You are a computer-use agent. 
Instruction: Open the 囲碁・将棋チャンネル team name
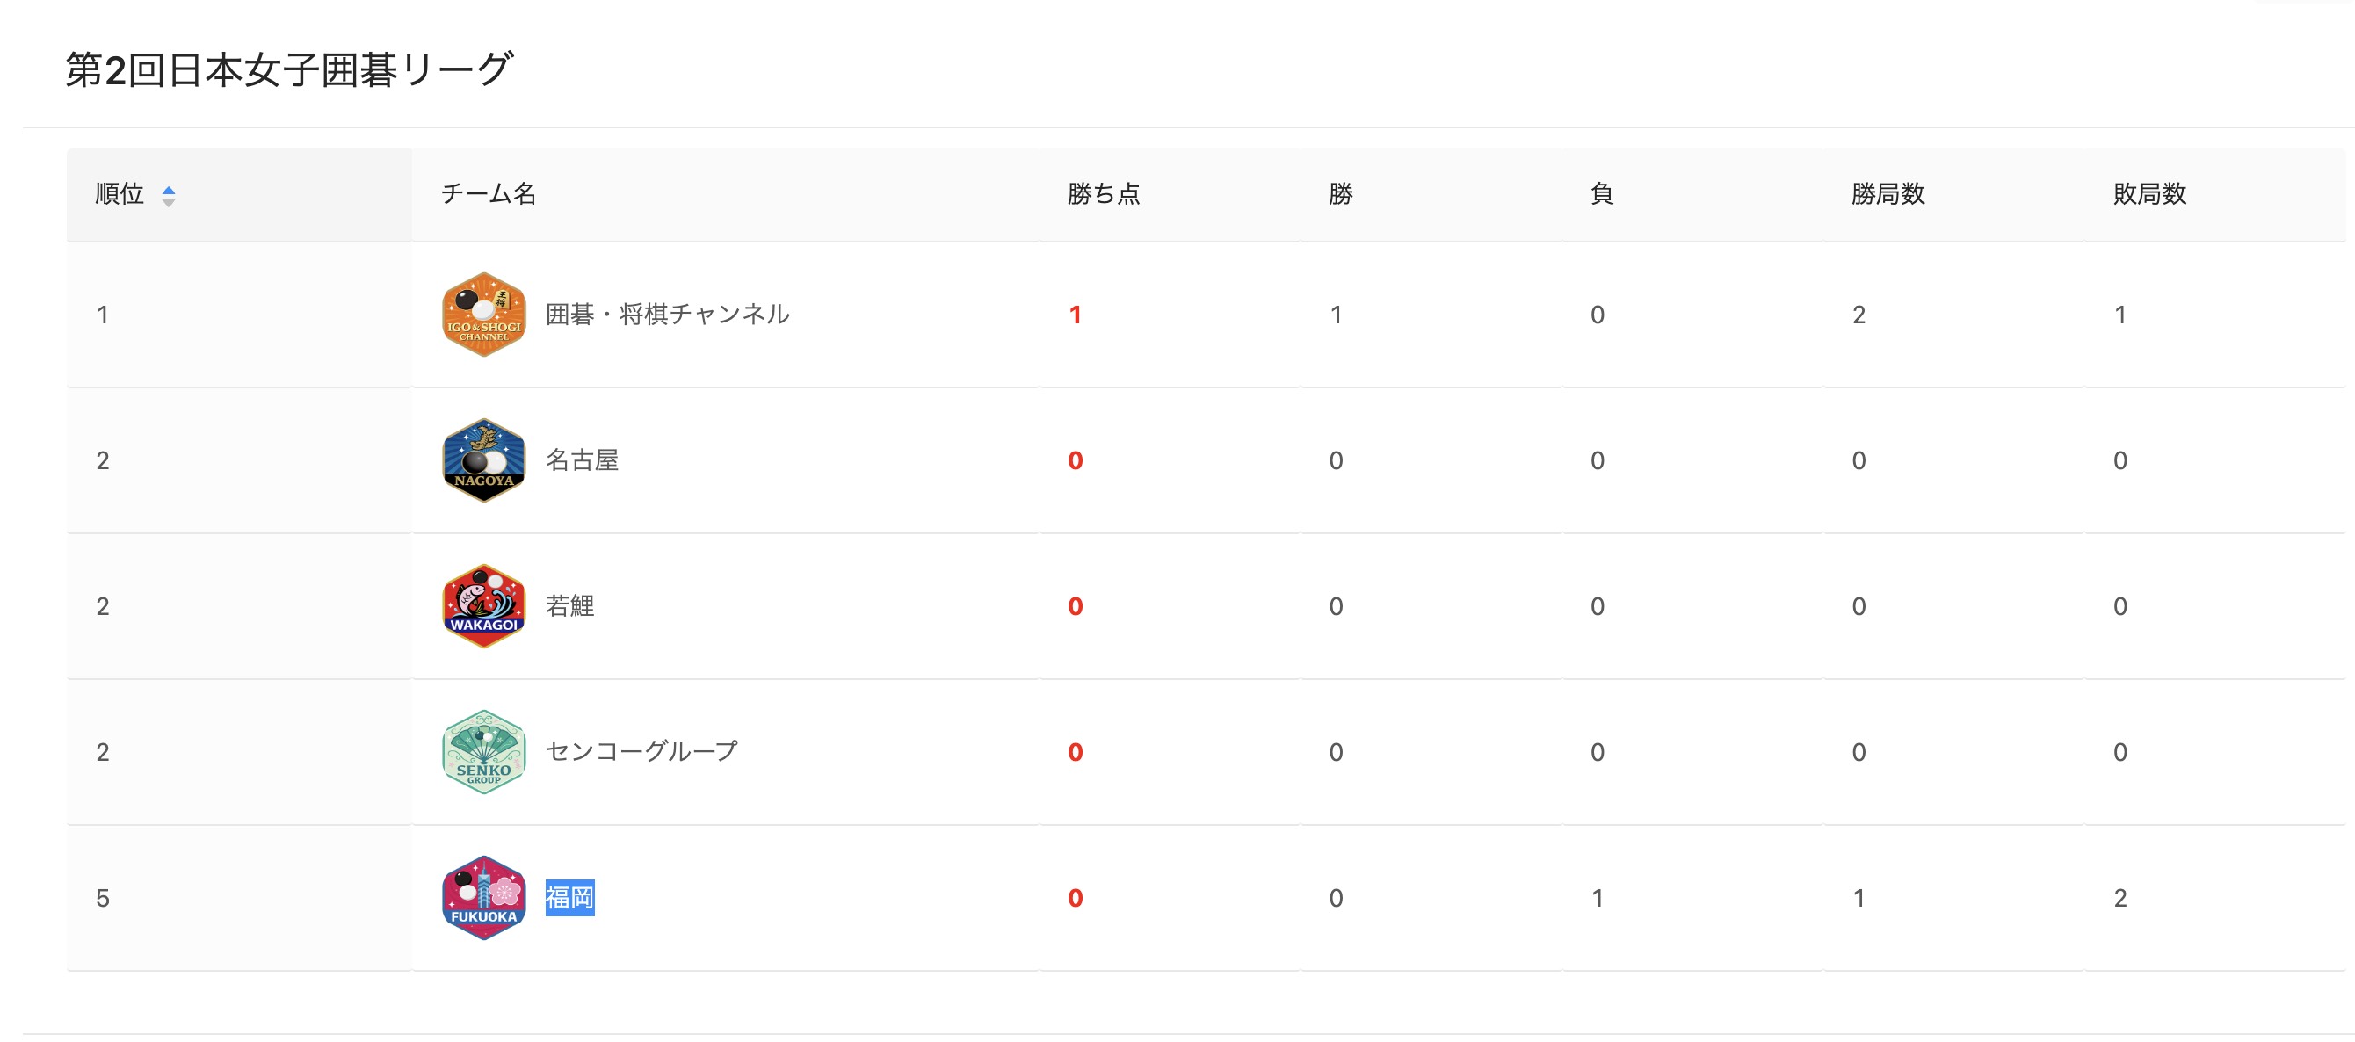click(x=667, y=315)
